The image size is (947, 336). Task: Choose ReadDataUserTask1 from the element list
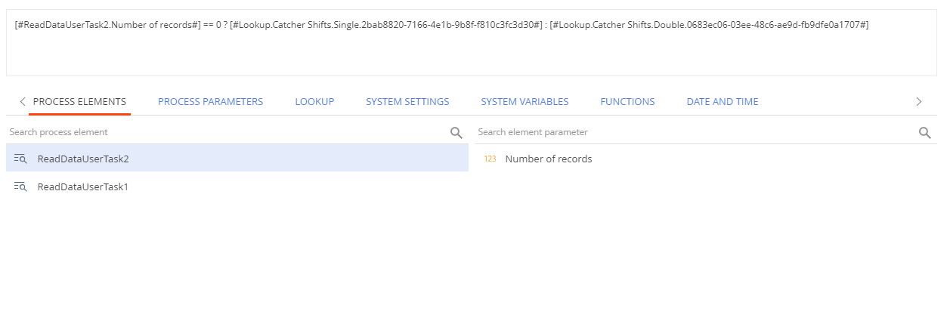pyautogui.click(x=237, y=186)
